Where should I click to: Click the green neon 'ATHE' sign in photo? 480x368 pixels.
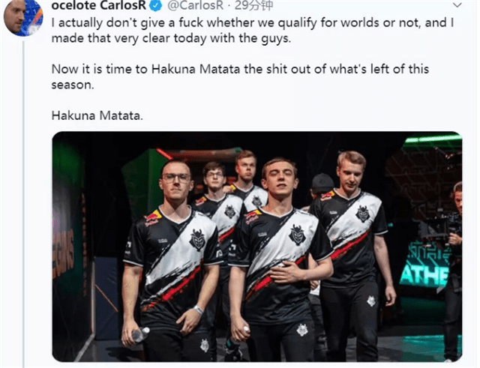pos(424,275)
